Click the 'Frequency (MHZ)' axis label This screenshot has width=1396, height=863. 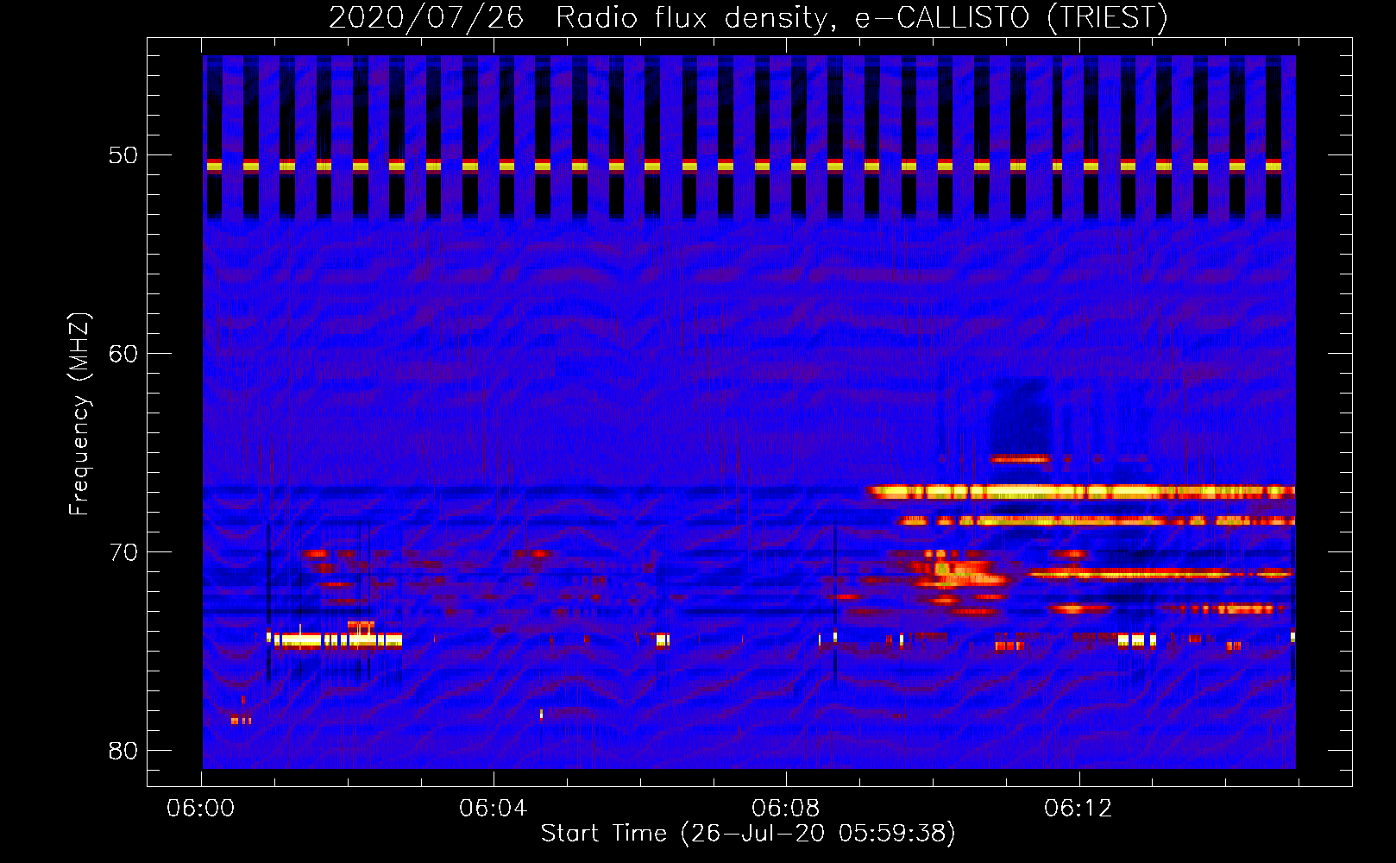point(79,415)
